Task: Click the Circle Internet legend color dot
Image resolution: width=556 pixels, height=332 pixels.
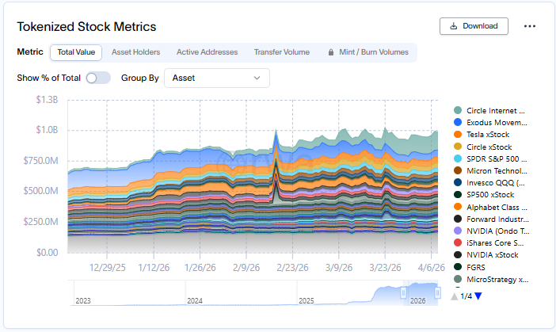Action: pos(458,110)
